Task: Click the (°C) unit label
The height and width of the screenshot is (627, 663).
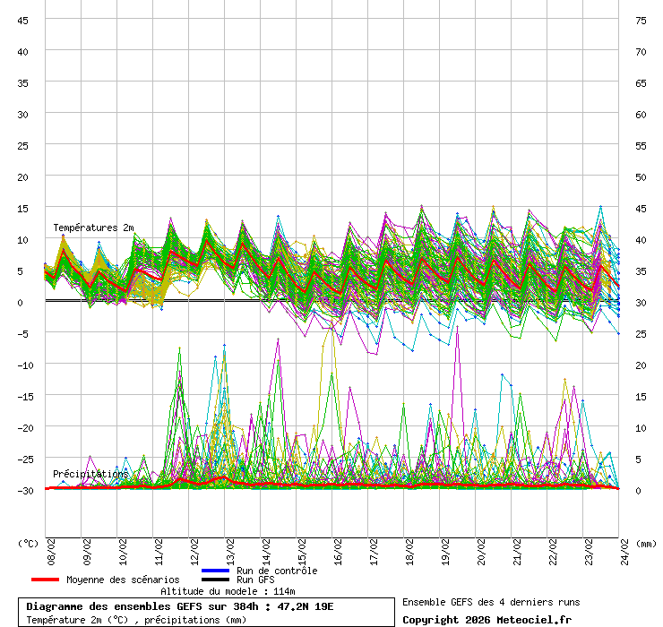Action: point(28,543)
